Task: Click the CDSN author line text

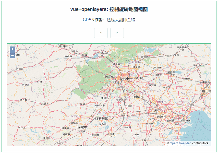Action: pos(109,20)
